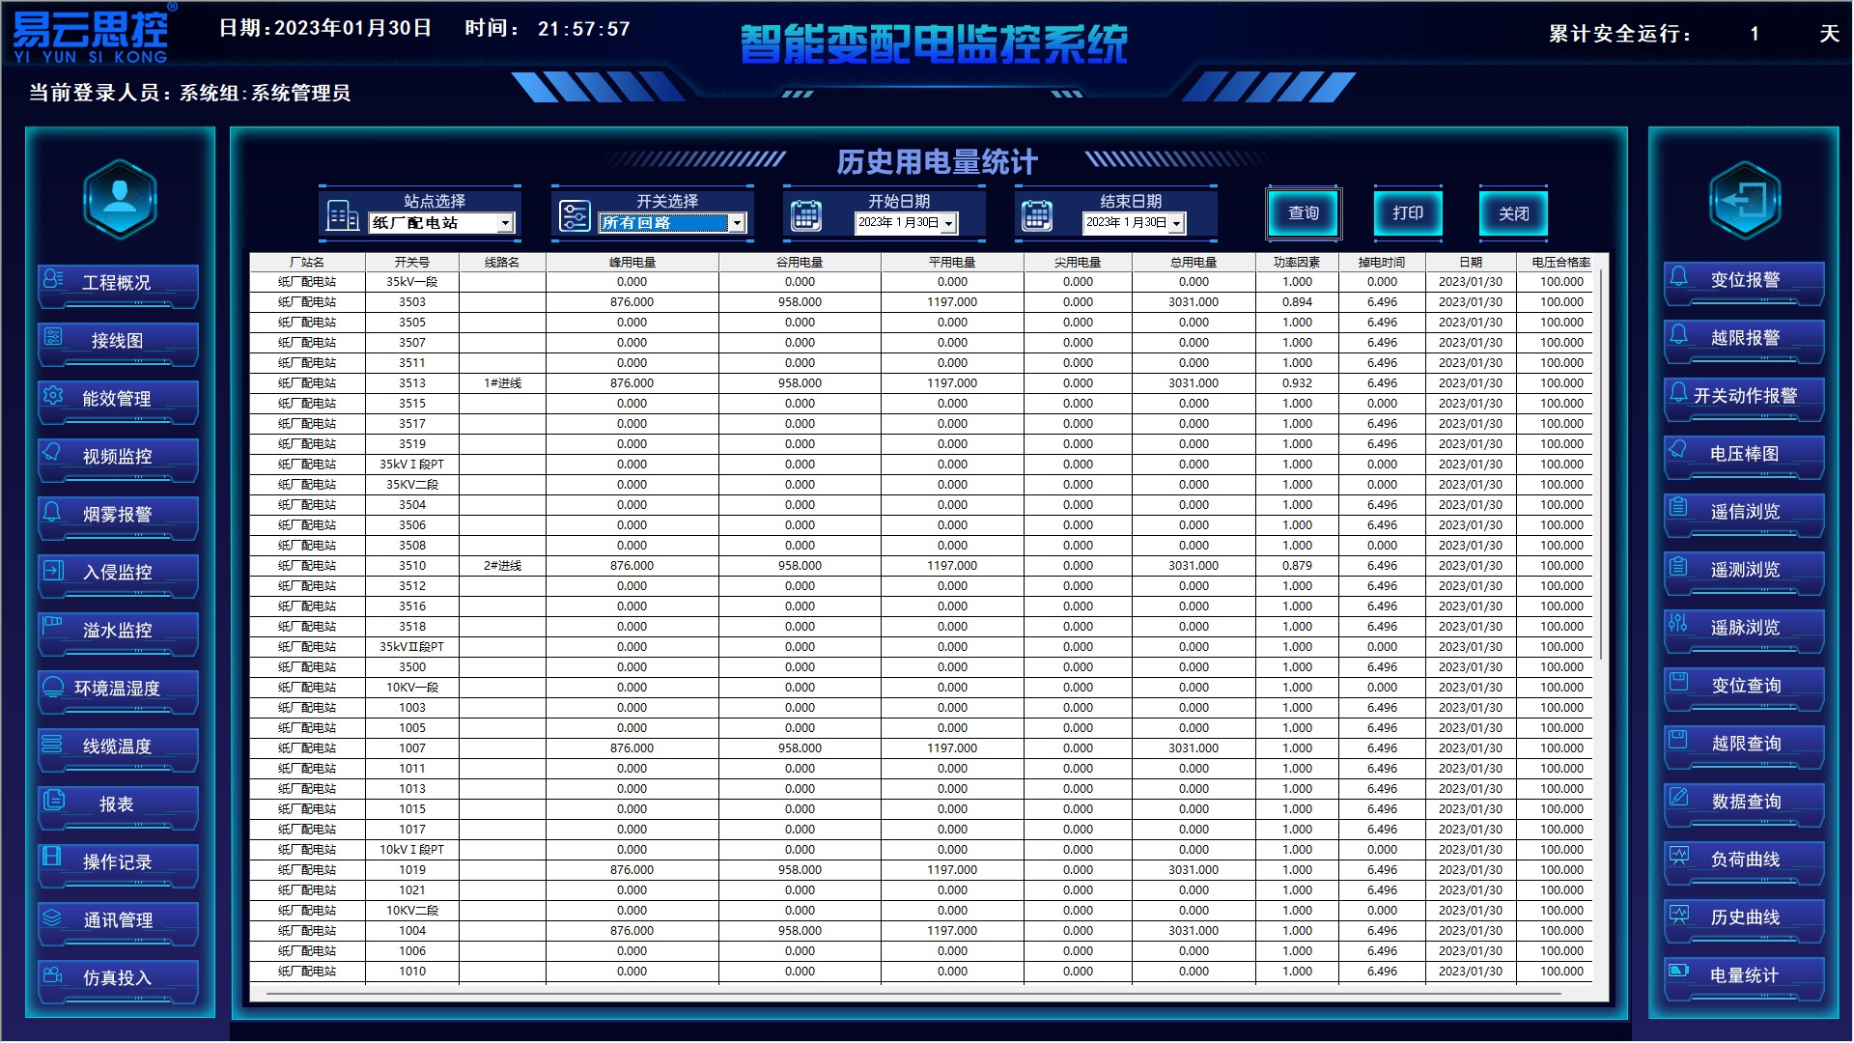Screen dimensions: 1854x1043
Task: Click the 关闭 close button
Action: pyautogui.click(x=1512, y=213)
